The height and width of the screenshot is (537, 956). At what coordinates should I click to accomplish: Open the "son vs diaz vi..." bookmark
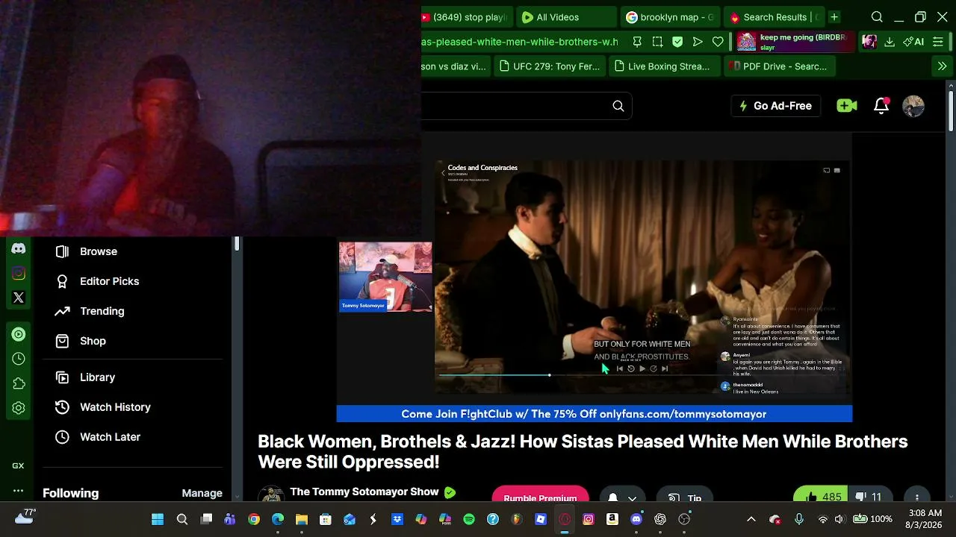tap(454, 66)
